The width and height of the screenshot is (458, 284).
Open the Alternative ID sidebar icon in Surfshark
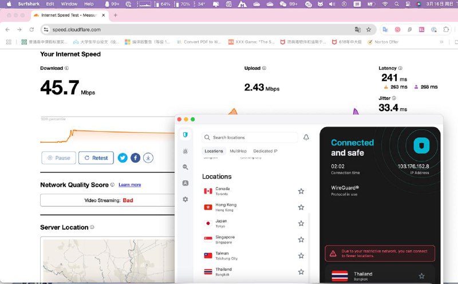click(x=185, y=183)
